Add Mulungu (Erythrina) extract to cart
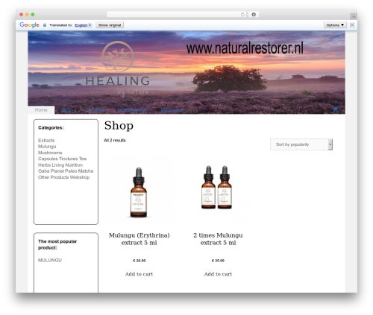Image resolution: width=373 pixels, height=315 pixels. [x=139, y=274]
